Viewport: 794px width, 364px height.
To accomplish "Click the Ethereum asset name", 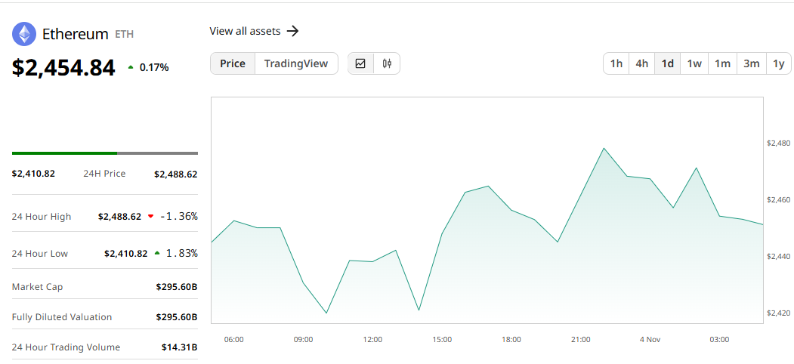I will coord(76,34).
